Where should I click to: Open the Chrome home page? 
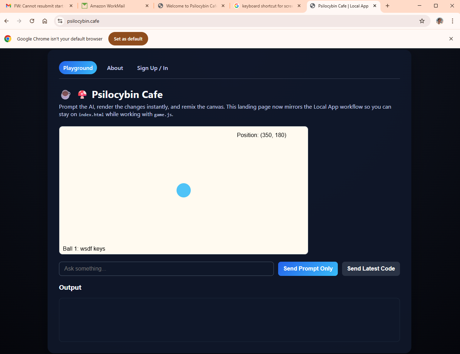(45, 21)
